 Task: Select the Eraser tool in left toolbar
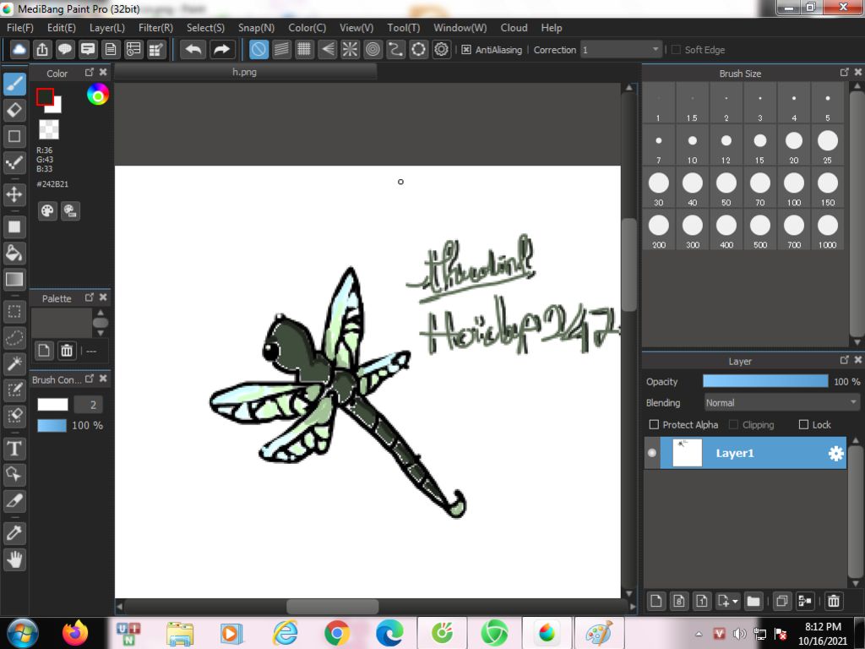tap(14, 110)
